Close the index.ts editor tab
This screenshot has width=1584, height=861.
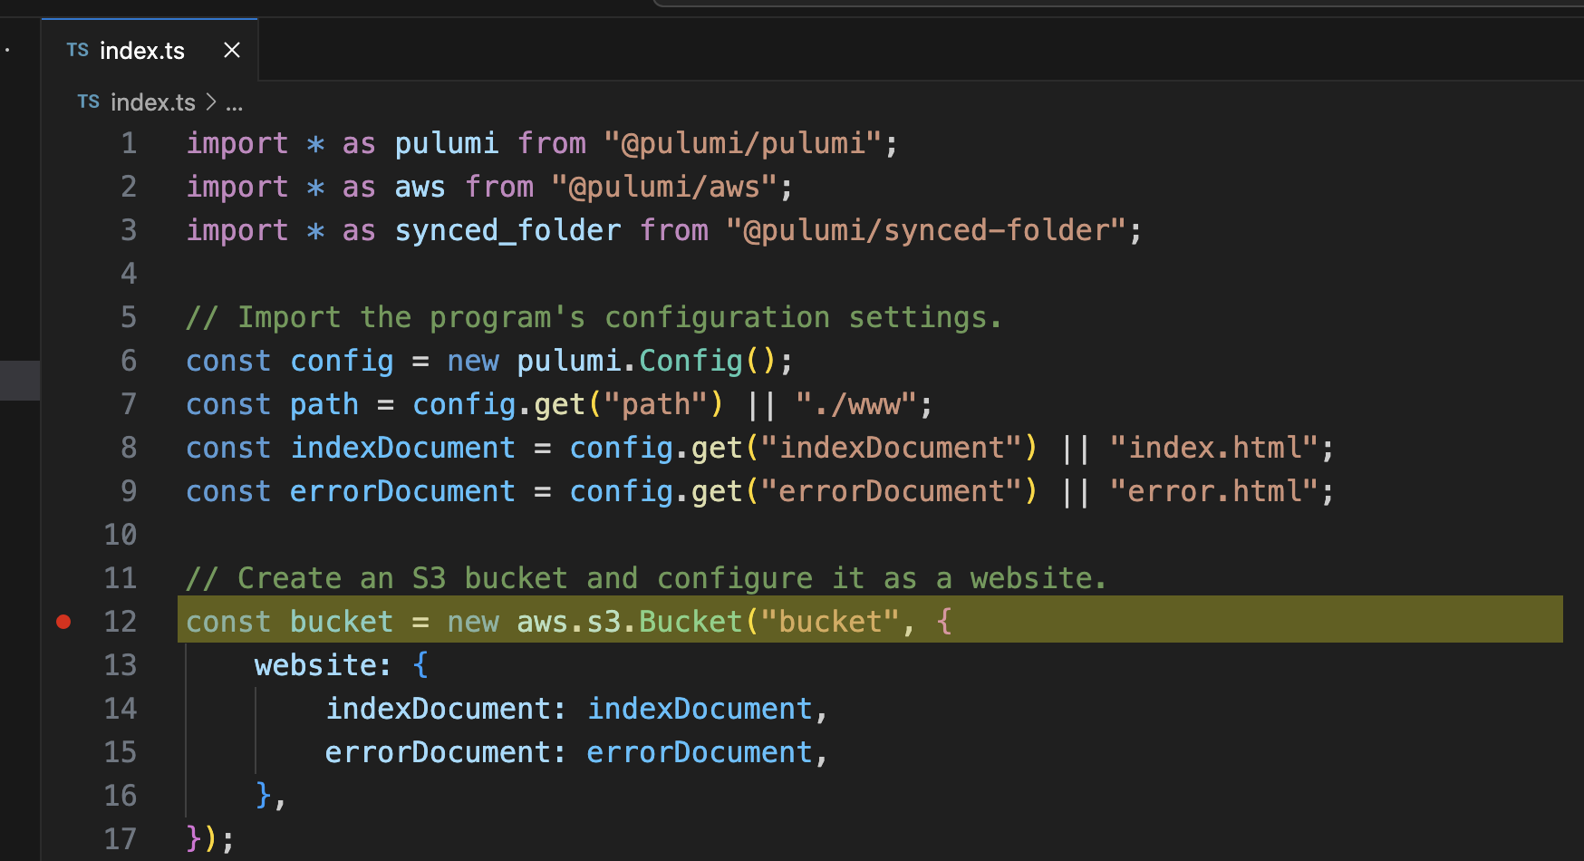232,51
